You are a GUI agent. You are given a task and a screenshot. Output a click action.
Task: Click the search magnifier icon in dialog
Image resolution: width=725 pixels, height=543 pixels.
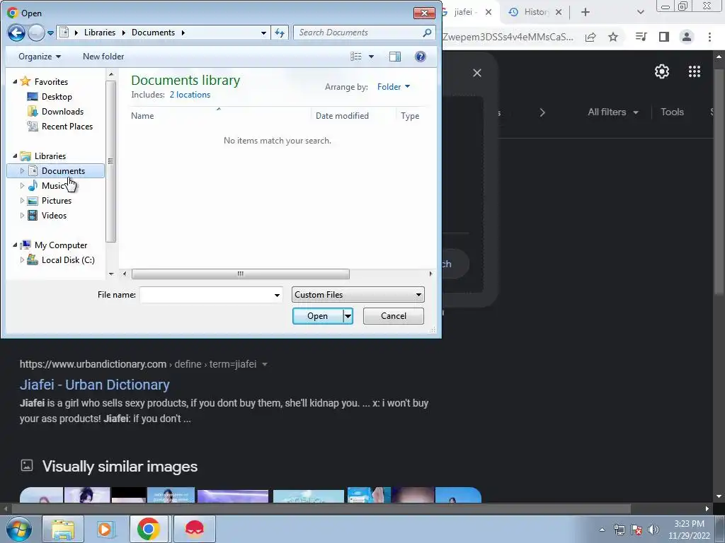427,33
